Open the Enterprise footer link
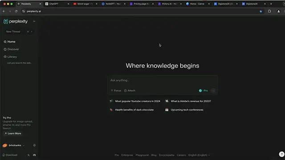This screenshot has height=160, width=285. tap(127, 155)
